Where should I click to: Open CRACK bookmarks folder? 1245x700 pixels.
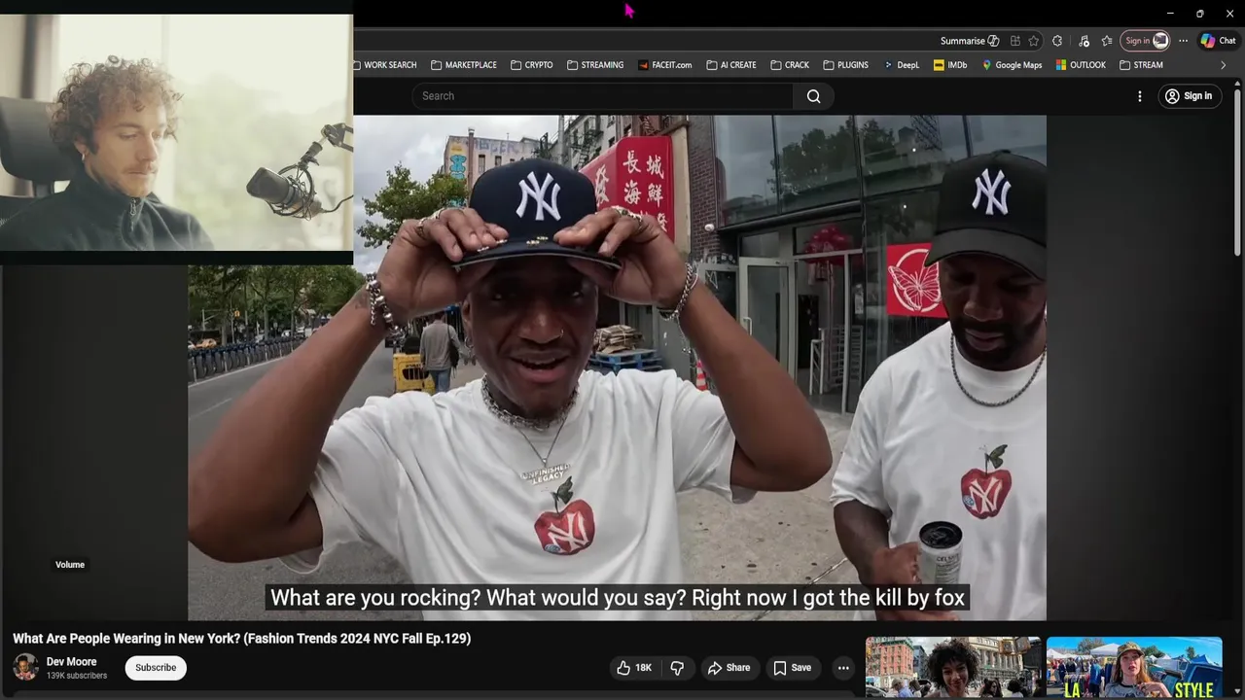pos(790,65)
